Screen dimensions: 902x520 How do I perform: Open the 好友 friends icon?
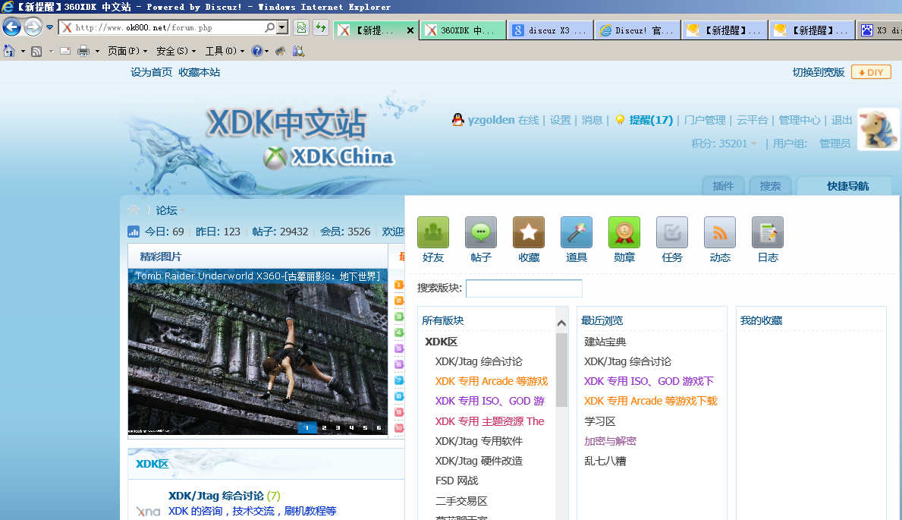(x=432, y=232)
